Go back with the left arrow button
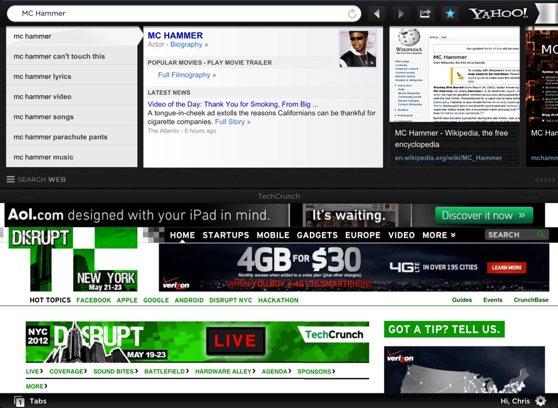 [377, 13]
